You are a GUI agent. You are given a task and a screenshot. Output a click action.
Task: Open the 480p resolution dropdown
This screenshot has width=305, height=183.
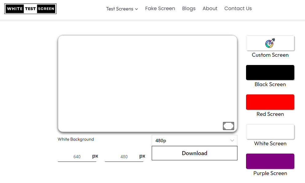pos(194,140)
